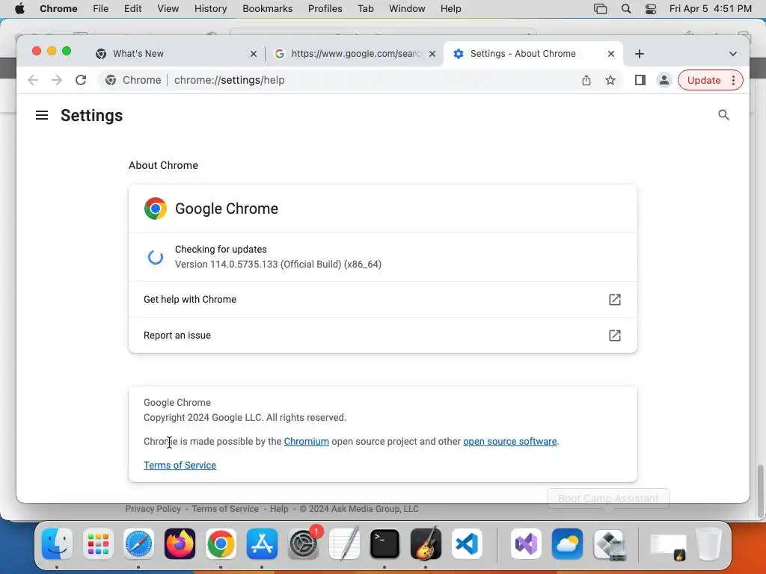The width and height of the screenshot is (766, 574).
Task: Open the Apple menu
Action: (x=19, y=9)
